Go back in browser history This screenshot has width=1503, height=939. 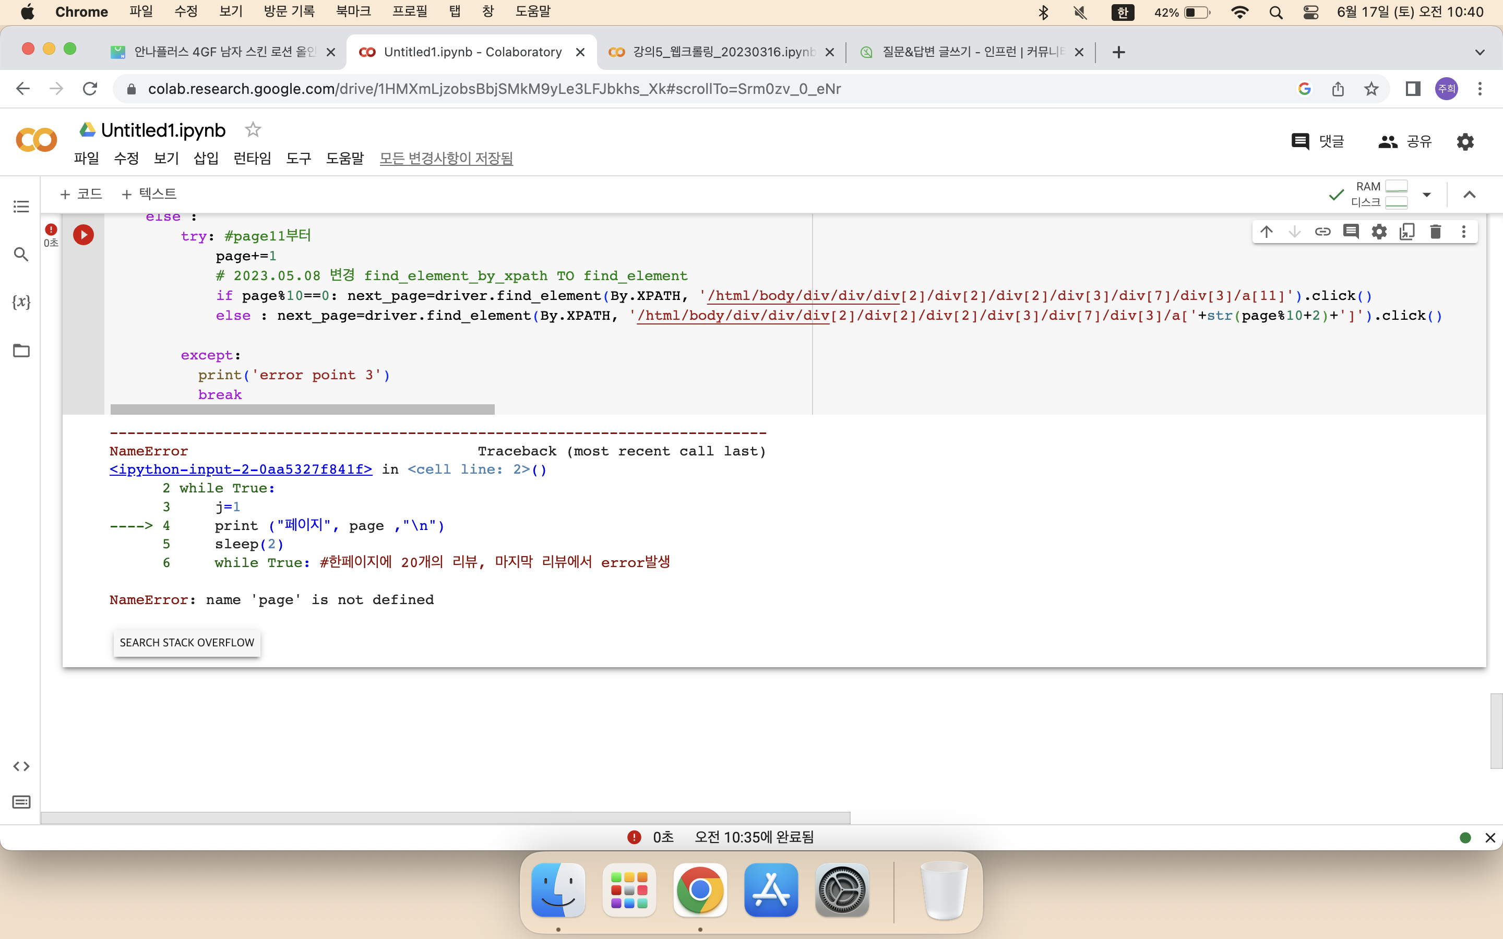click(x=23, y=89)
